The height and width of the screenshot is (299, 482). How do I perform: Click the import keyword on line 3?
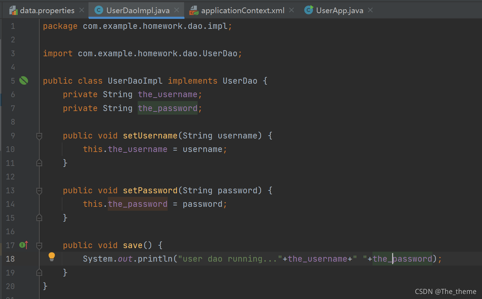(58, 53)
